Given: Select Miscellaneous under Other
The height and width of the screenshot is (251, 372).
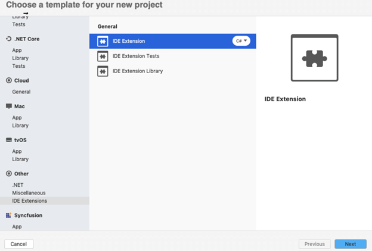Looking at the screenshot, I should pyautogui.click(x=29, y=193).
